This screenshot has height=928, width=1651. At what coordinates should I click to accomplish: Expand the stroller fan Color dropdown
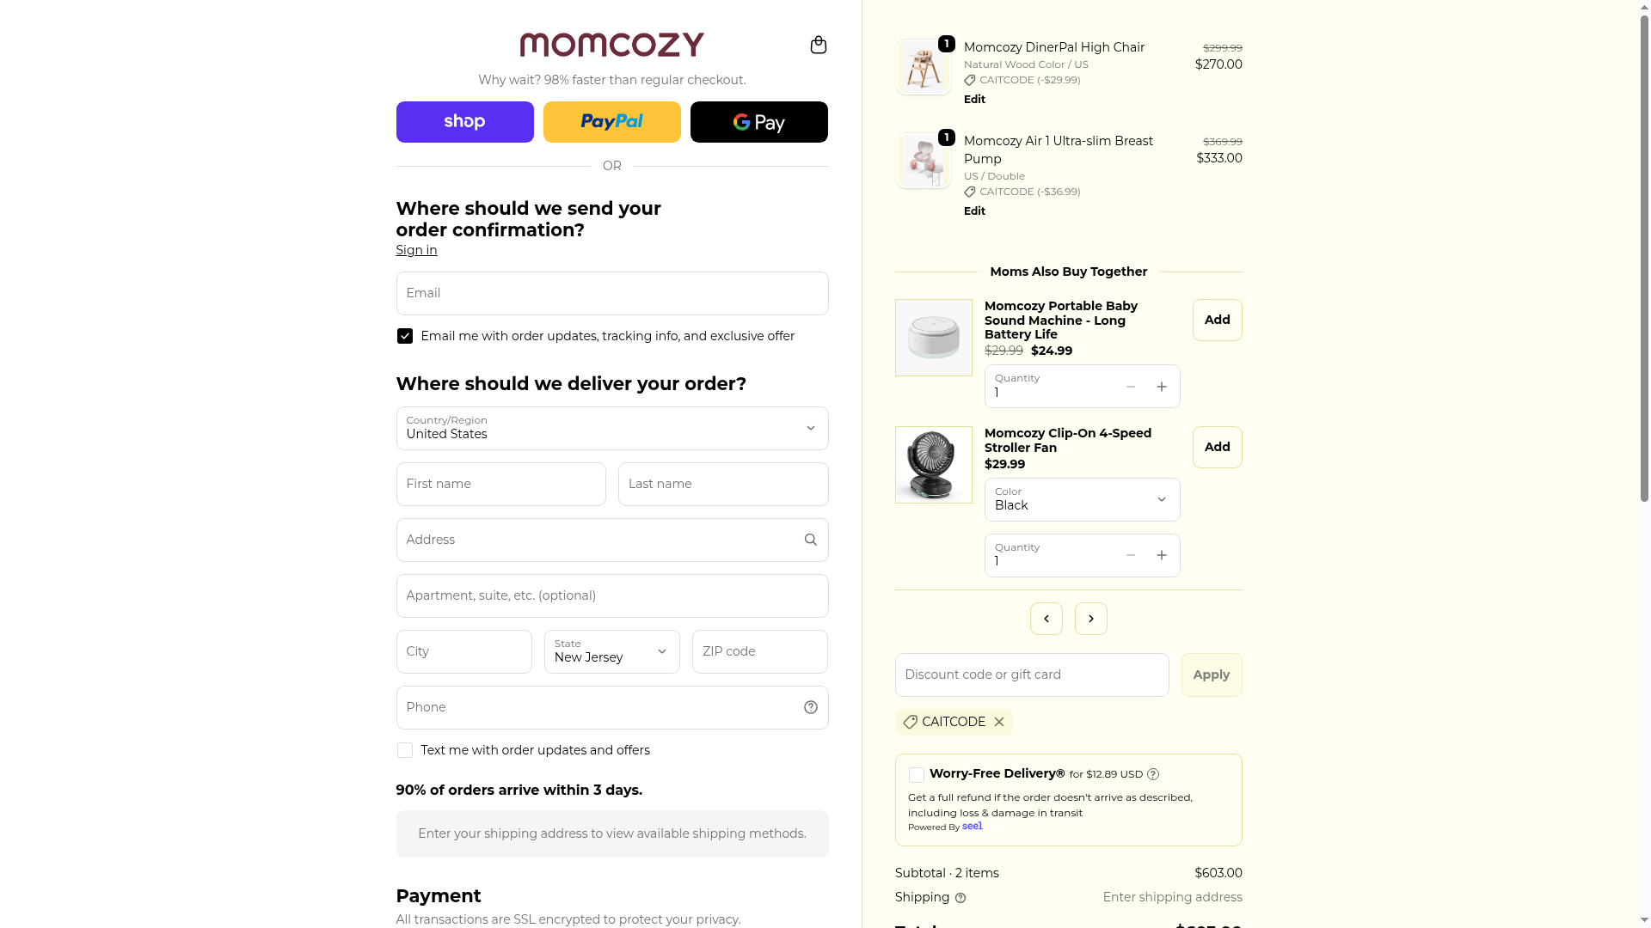(x=1082, y=499)
